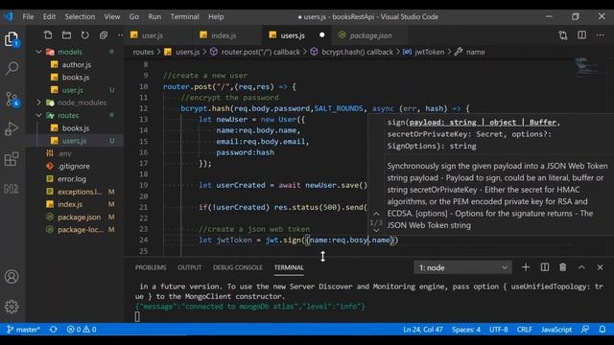Open the terminal selector dropdown 1: node
614x345 pixels.
pos(462,267)
